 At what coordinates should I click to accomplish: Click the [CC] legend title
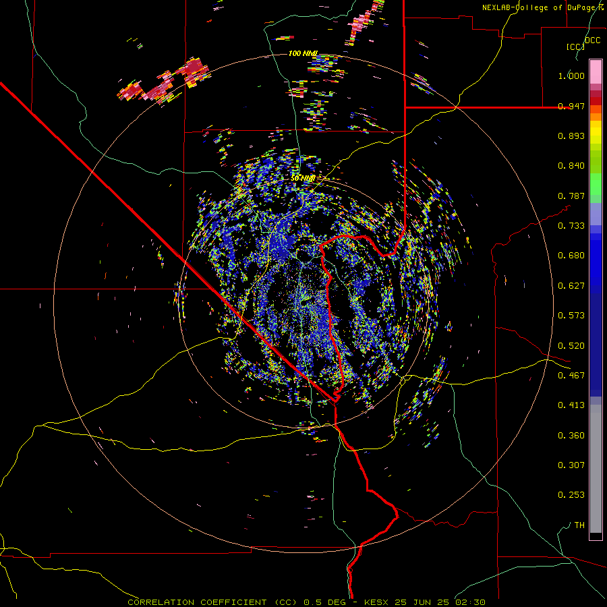point(575,47)
